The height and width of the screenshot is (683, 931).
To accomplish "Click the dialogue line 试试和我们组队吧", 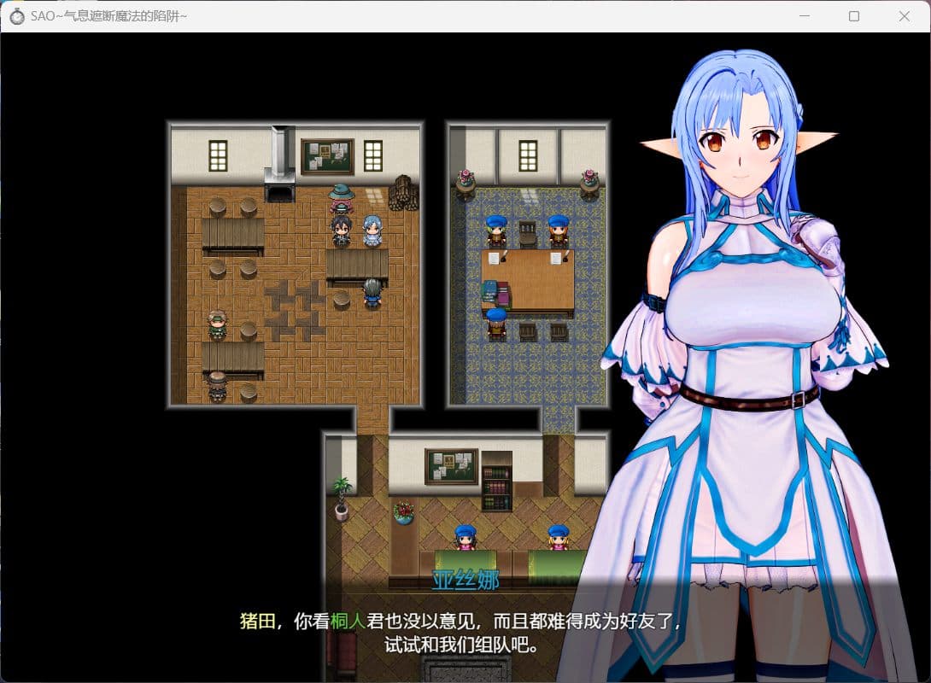I will [x=461, y=645].
